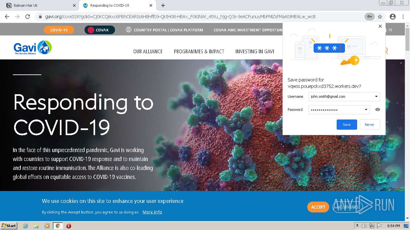Click the address bar URL
The height and width of the screenshot is (230, 410).
coord(180,17)
